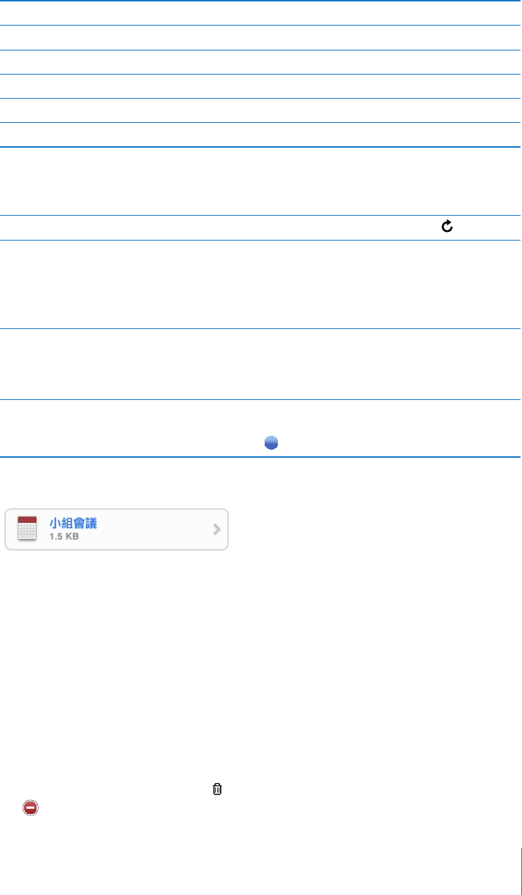Click the tall blank row below the refresh row
522x895 pixels.
point(260,285)
